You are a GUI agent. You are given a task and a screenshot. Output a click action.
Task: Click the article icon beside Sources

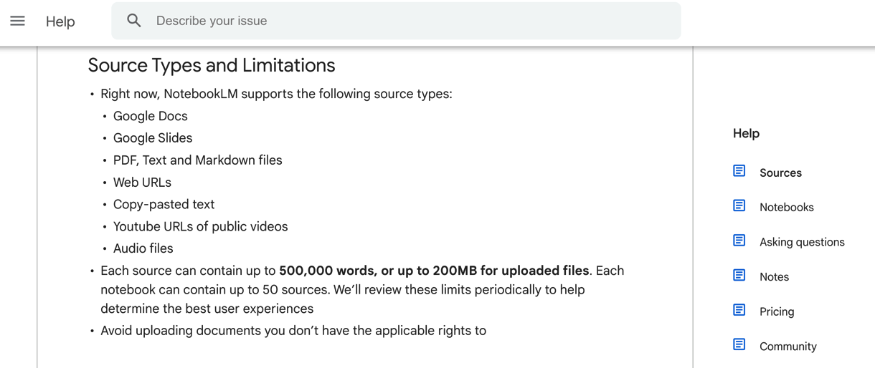[x=739, y=171]
